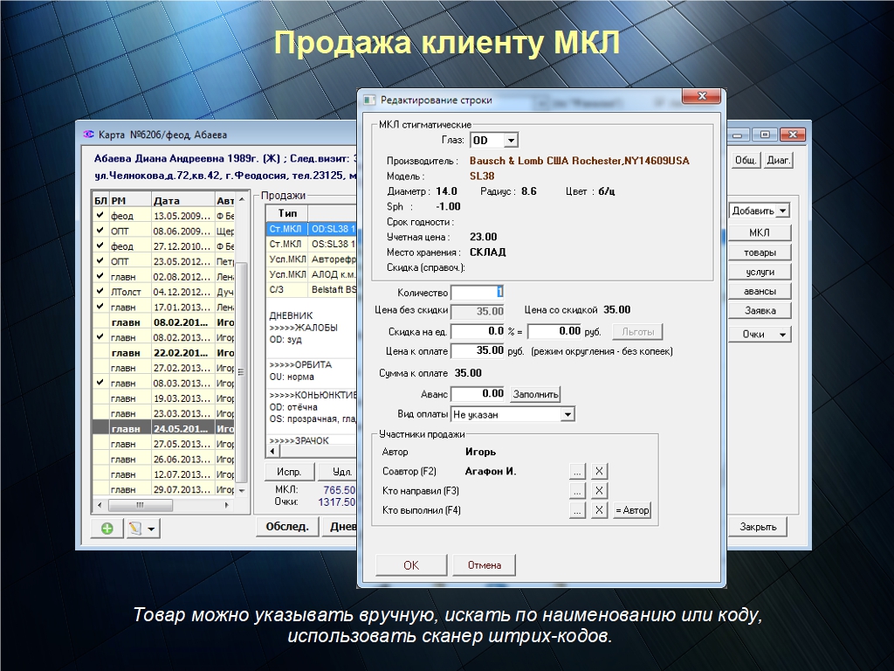The image size is (894, 671).
Task: Select the Ст.МКЛ OS:SL38 sales row
Action: click(310, 244)
